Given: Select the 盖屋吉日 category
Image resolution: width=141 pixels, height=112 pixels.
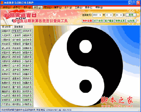Looking at the screenshot, I should (x=17, y=78).
